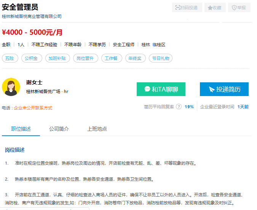Screen dimensions: 257x210
Task: Click the 和TA聊聊 button text
Action: [x=165, y=89]
